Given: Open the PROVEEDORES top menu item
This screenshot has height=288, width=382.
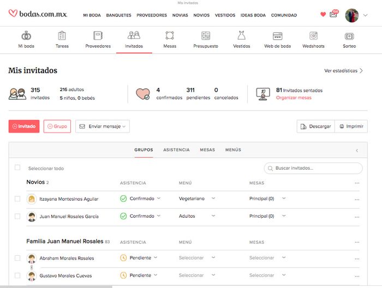Looking at the screenshot, I should click(152, 15).
